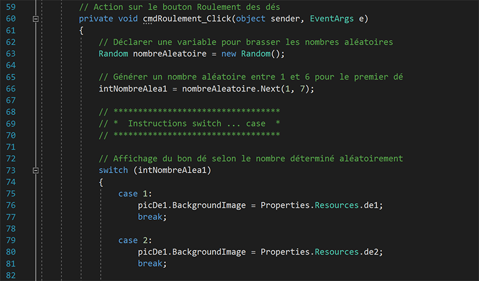Screen dimensions: 479x281
Task: Click the 'sender' parameter name
Action: pos(286,19)
